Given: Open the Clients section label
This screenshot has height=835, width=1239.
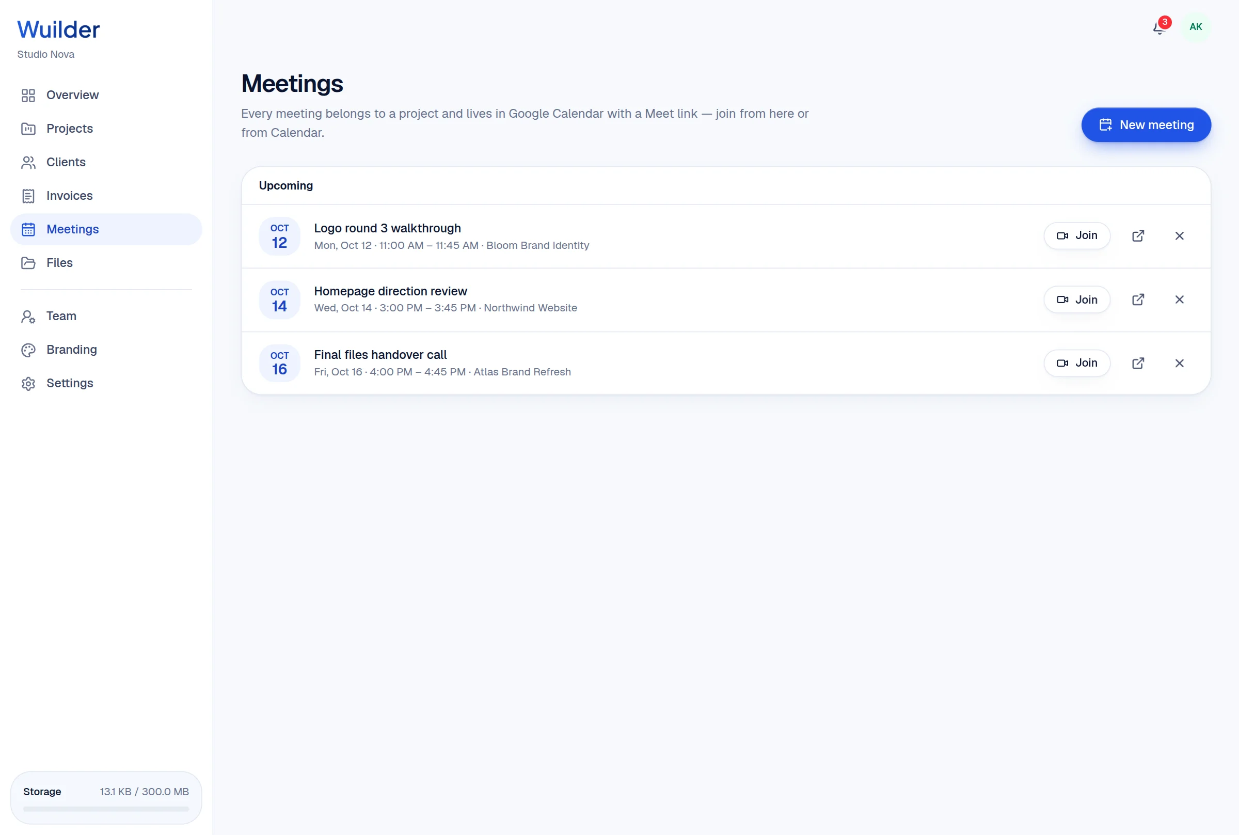Looking at the screenshot, I should click(66, 162).
